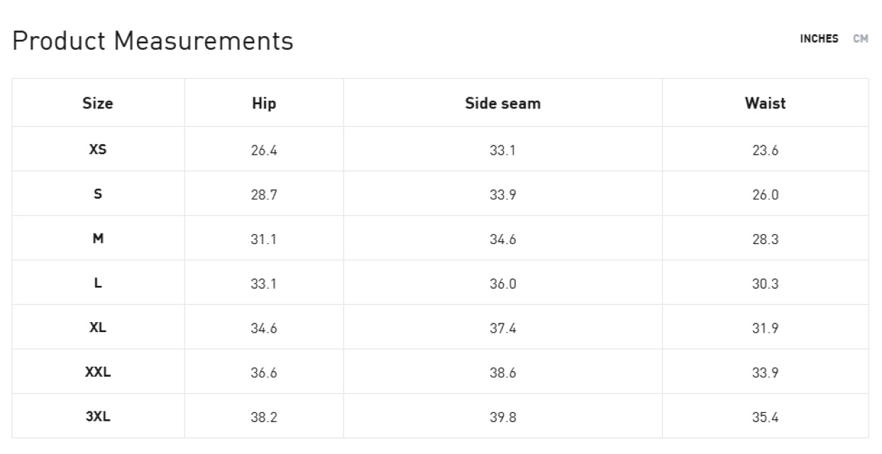Select the 3XL size row label
The height and width of the screenshot is (454, 882).
[x=98, y=416]
